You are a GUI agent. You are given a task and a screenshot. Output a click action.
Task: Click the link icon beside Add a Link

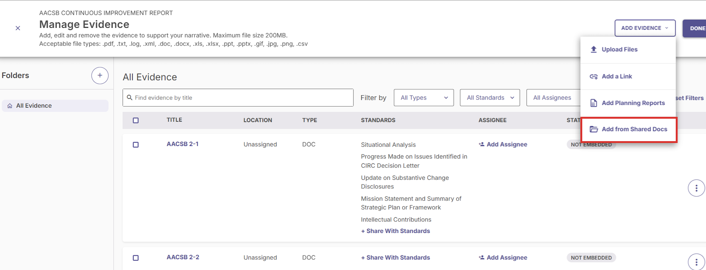[x=593, y=77]
